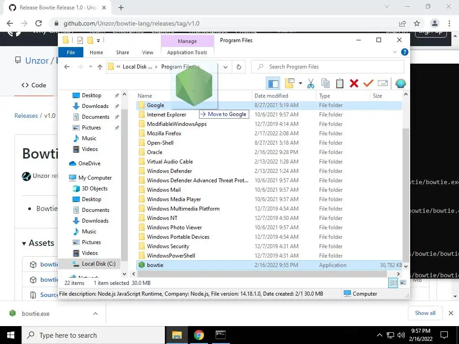This screenshot has height=344, width=459.
Task: Click Chrome's share page icon
Action: coord(403,23)
